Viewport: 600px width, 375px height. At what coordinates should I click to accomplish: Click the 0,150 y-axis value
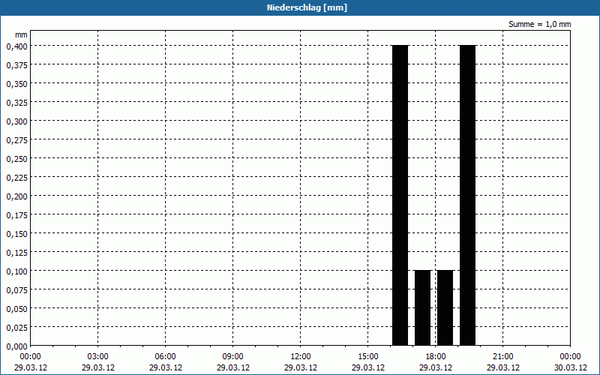pyautogui.click(x=16, y=234)
